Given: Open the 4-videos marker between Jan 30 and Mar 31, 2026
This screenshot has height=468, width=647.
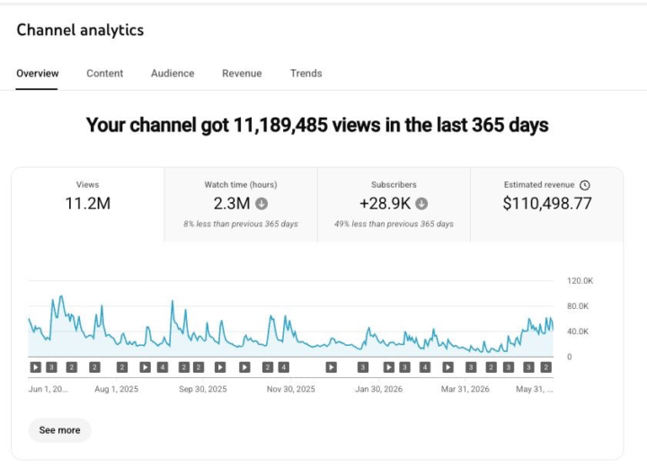Looking at the screenshot, I should pos(425,367).
